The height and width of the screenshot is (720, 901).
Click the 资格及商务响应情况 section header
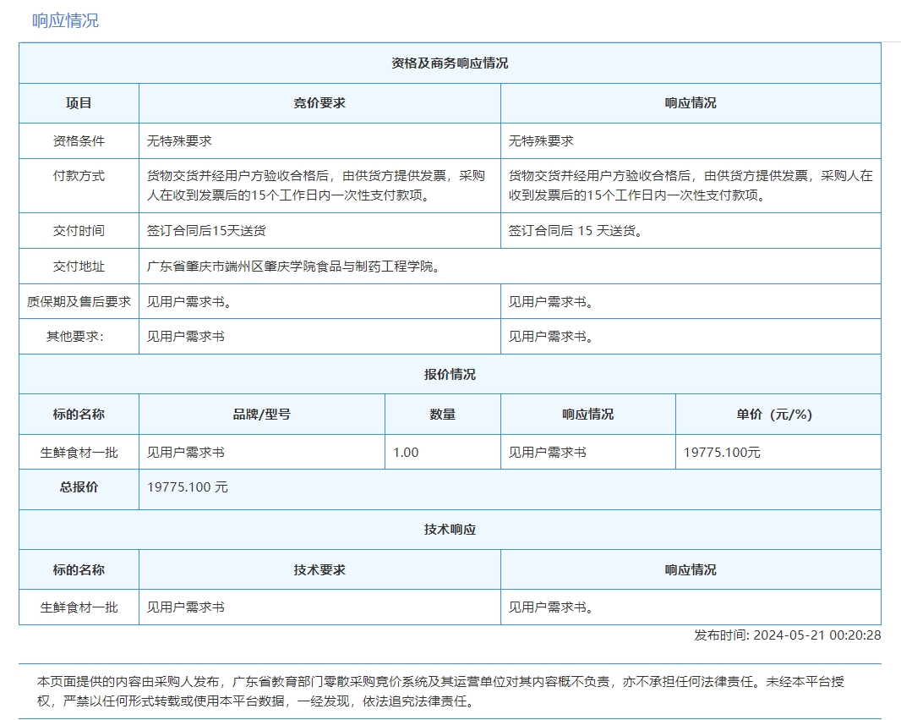[x=450, y=63]
